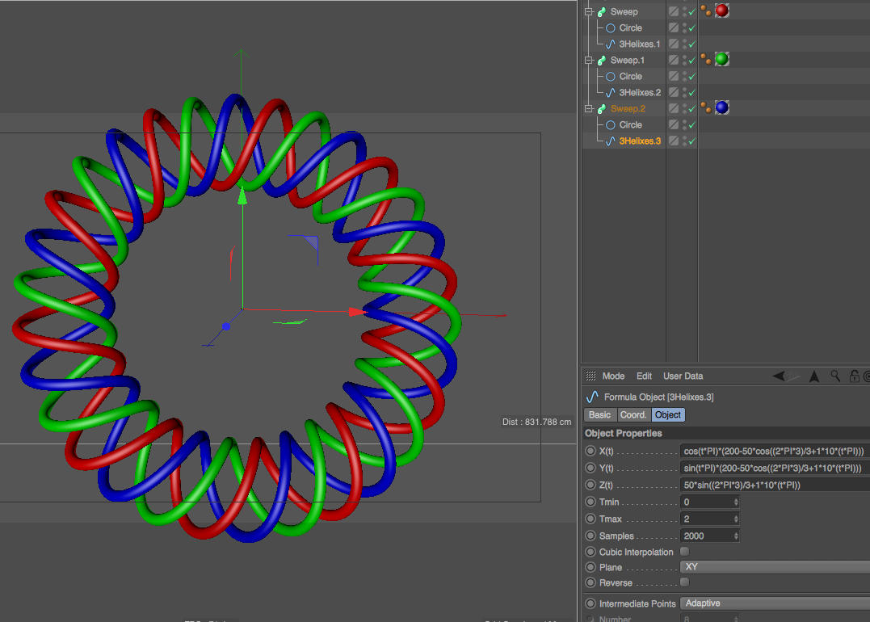Click the textured grip icon left of Mode

click(590, 376)
